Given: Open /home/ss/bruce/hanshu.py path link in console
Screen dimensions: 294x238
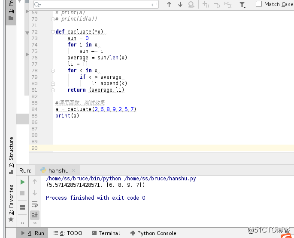Looking at the screenshot, I should 160,179.
